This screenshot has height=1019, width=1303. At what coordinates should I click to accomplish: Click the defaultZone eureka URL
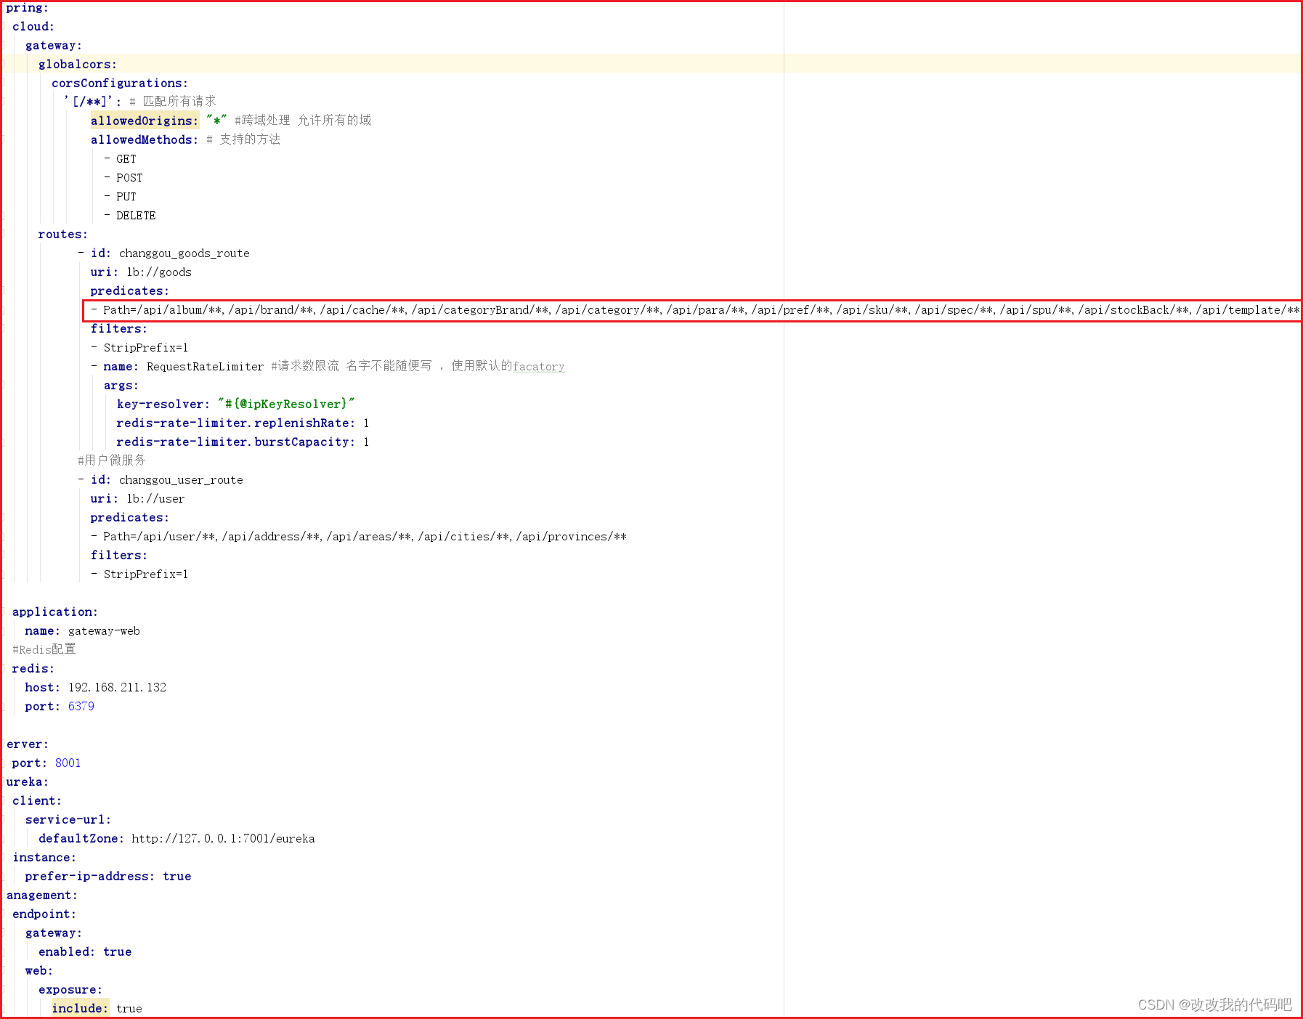click(223, 838)
